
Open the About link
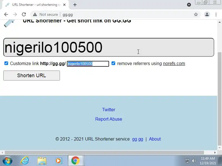pyautogui.click(x=155, y=139)
